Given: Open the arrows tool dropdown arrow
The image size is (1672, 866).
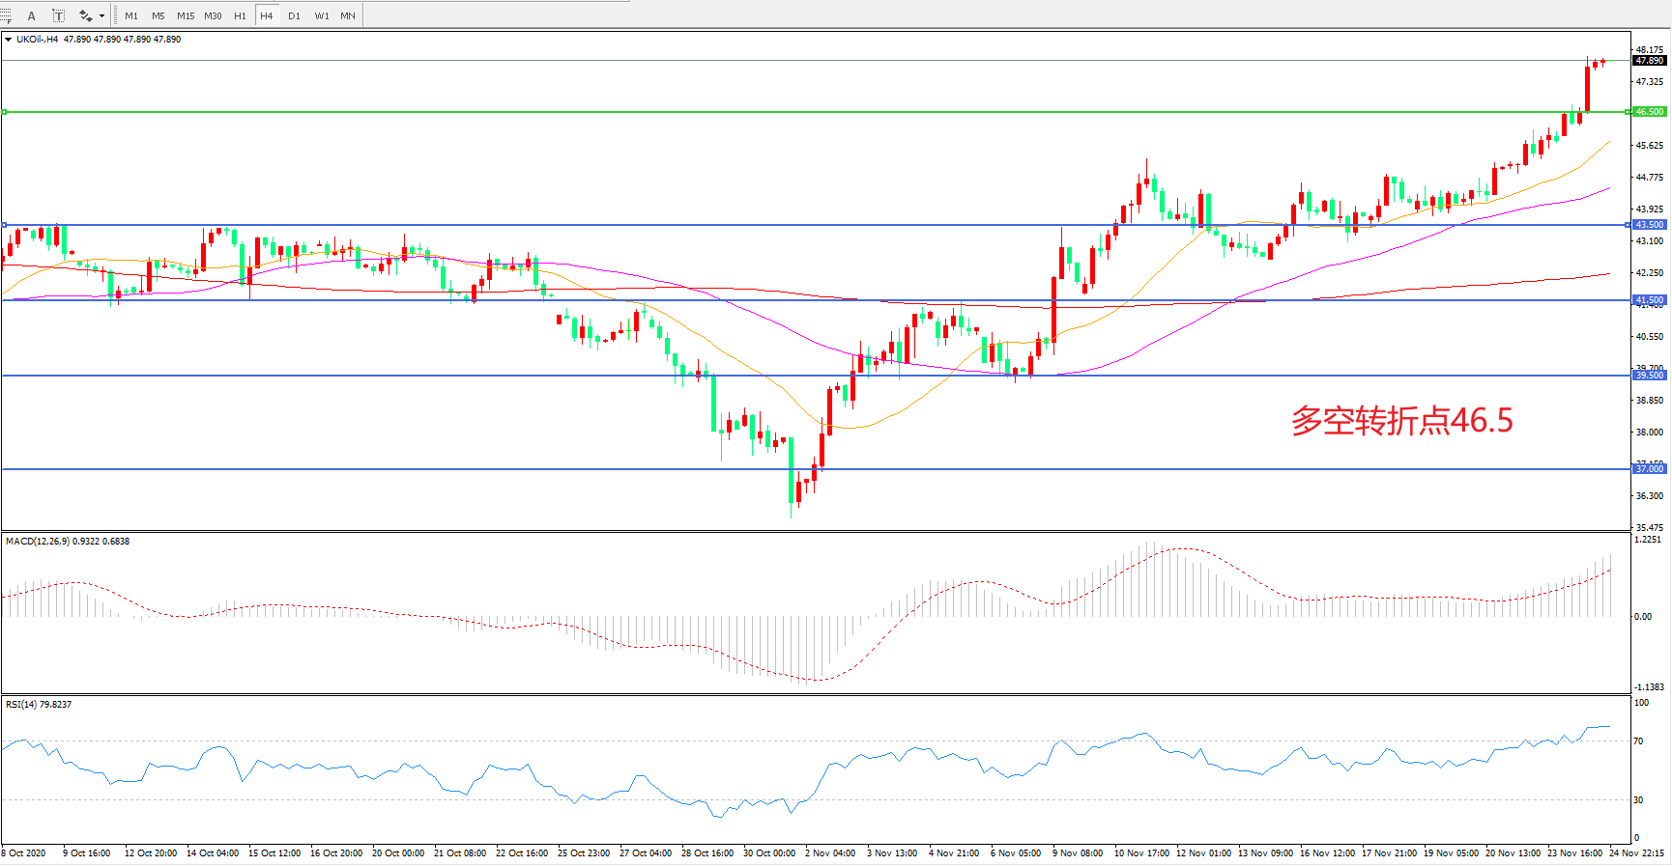Looking at the screenshot, I should tap(101, 15).
